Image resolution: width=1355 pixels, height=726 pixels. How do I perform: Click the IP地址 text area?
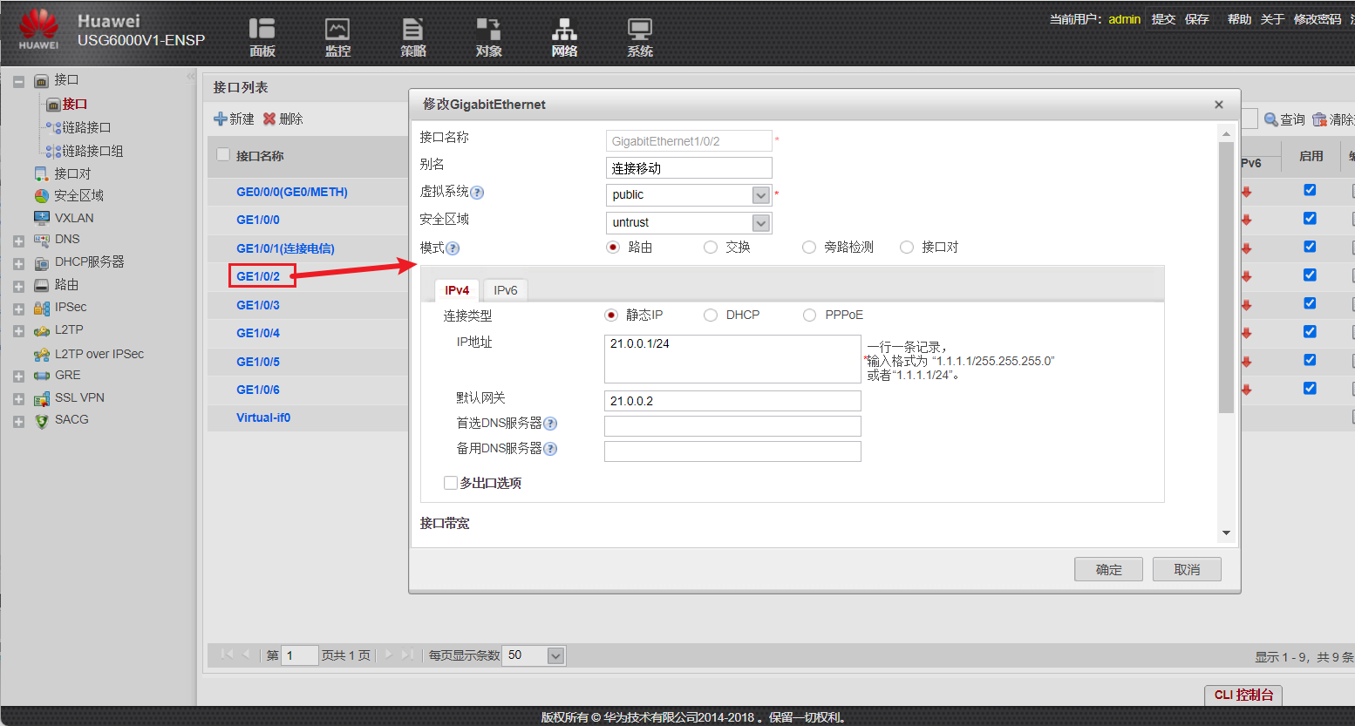pyautogui.click(x=732, y=359)
